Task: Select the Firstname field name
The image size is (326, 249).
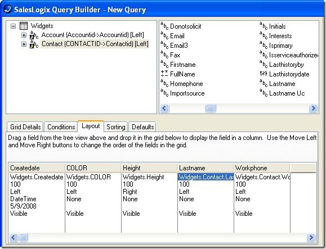Action: point(183,65)
